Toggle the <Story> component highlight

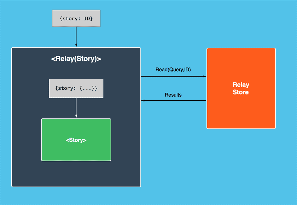click(76, 140)
